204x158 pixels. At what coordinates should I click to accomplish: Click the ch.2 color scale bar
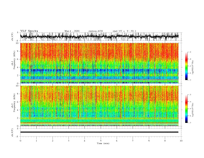(186, 109)
